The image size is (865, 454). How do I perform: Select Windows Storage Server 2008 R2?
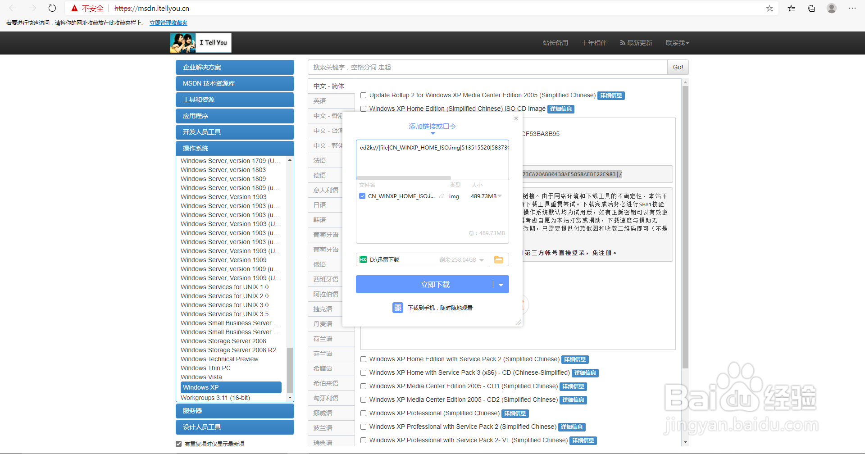[228, 350]
